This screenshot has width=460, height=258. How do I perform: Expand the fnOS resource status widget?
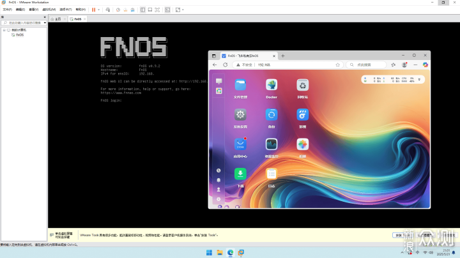pyautogui.click(x=419, y=79)
